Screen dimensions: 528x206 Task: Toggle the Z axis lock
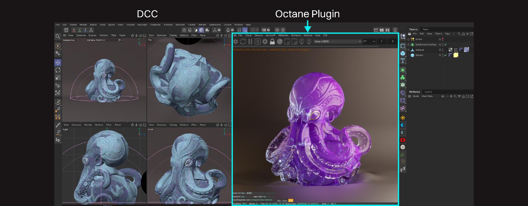(x=85, y=30)
